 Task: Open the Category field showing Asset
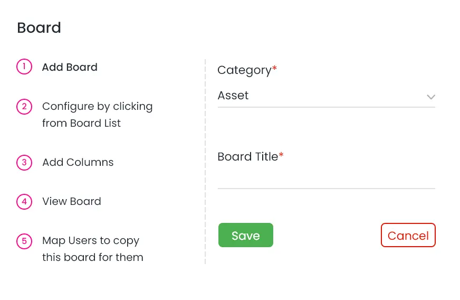click(317, 96)
